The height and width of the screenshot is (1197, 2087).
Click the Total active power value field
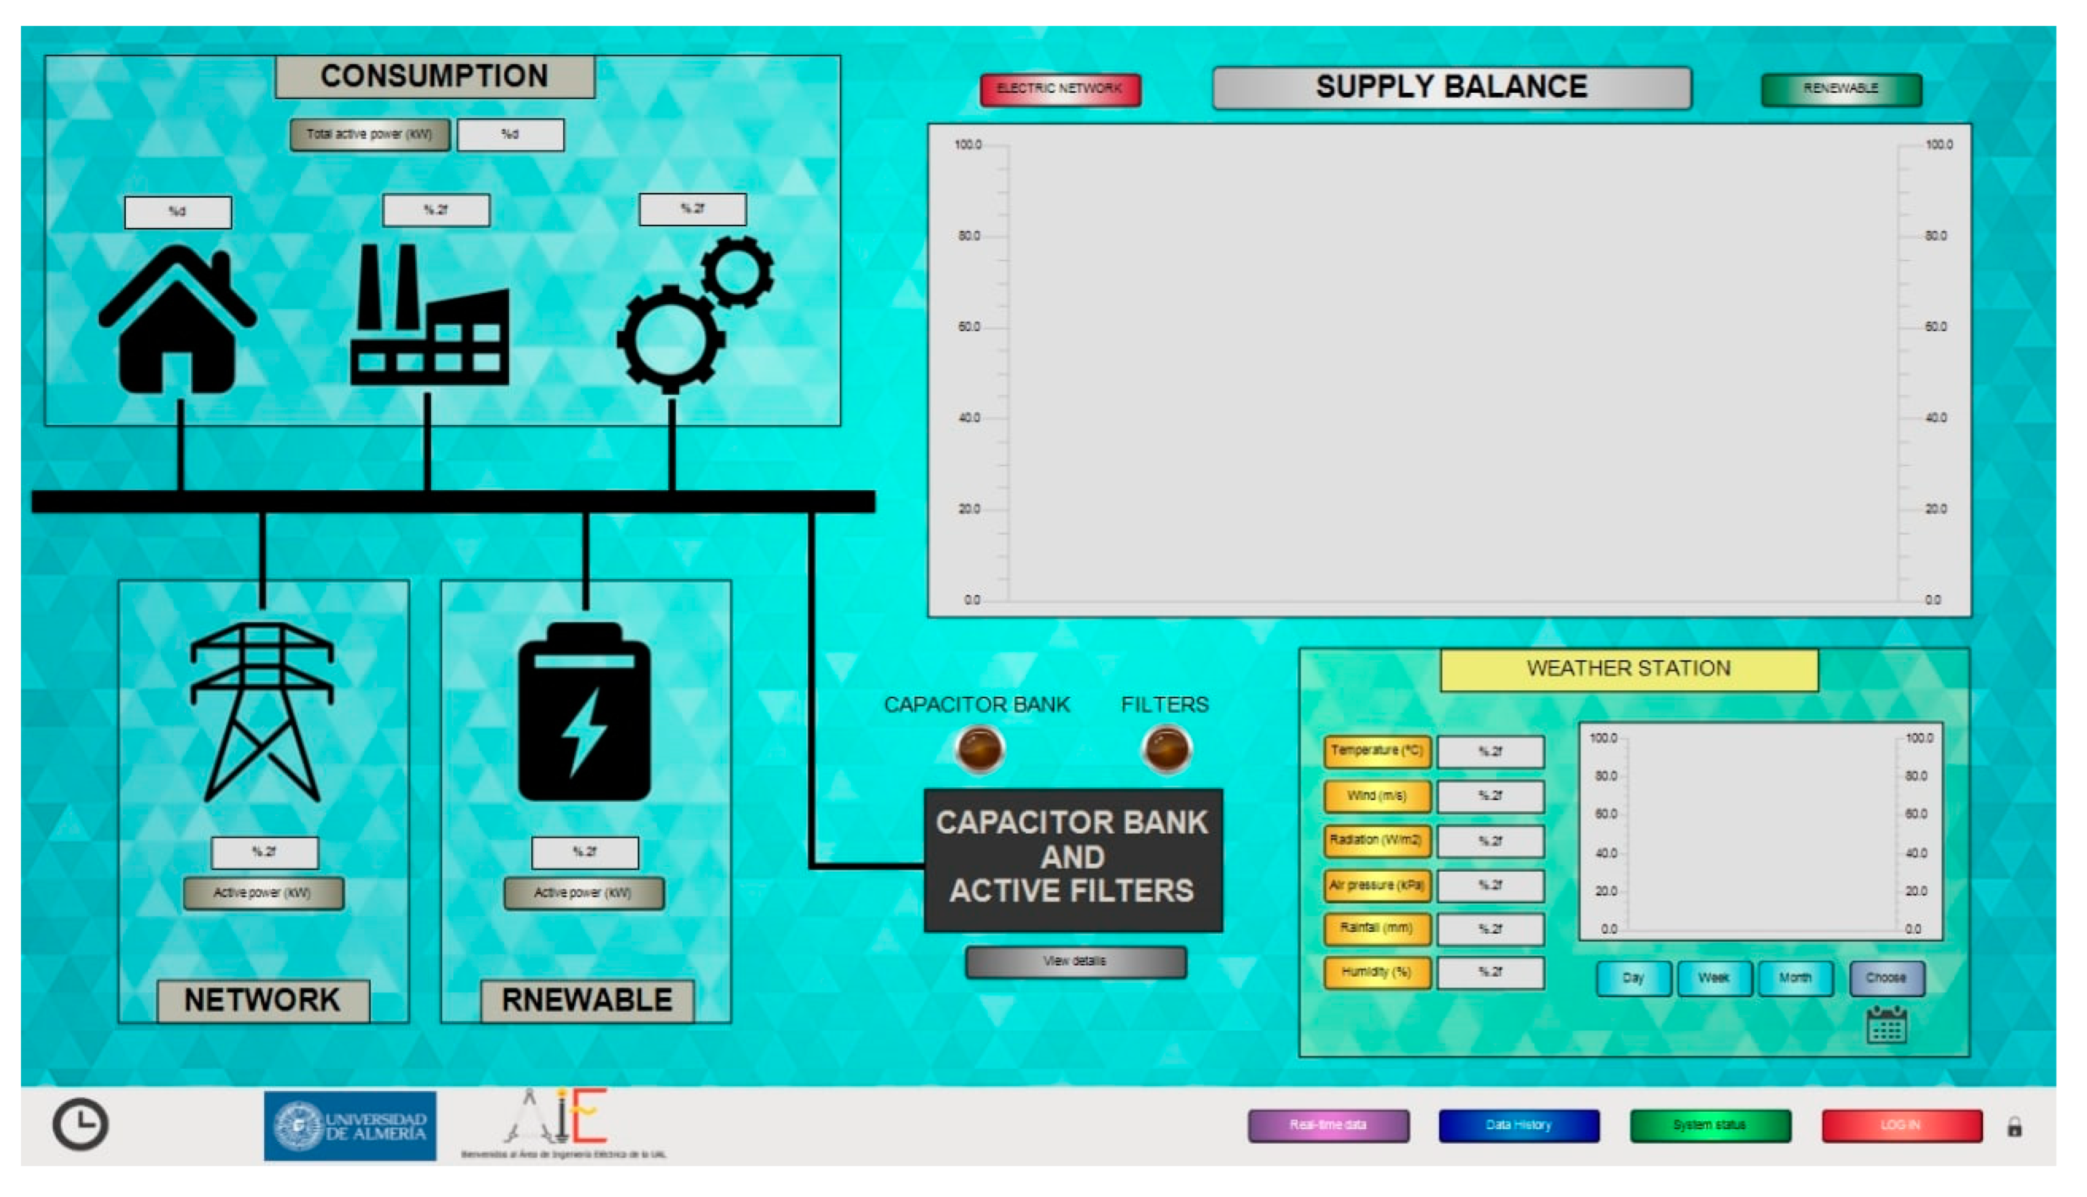pos(510,135)
